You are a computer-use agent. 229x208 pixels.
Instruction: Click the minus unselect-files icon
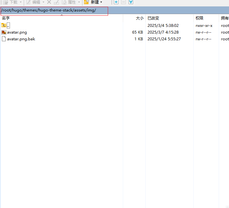(123, 2)
